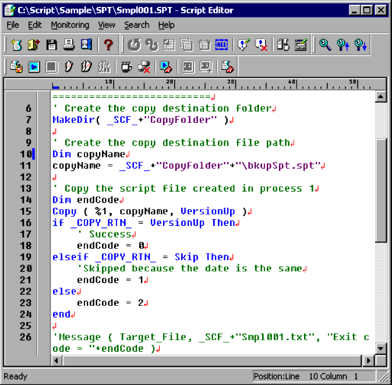Click the Paste clipboard icon
Viewport: 392px width, 385px height.
[204, 45]
